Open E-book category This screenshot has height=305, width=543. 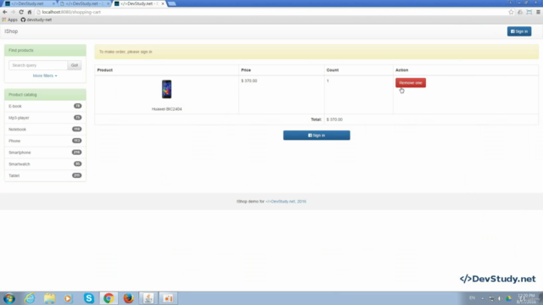[x=45, y=106]
